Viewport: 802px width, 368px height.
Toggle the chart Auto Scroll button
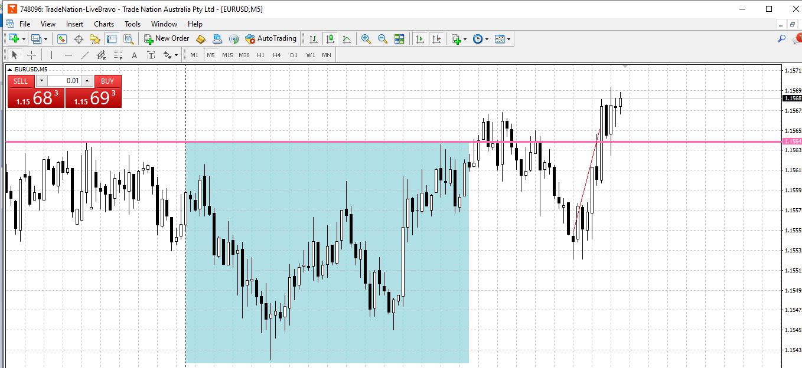point(420,39)
